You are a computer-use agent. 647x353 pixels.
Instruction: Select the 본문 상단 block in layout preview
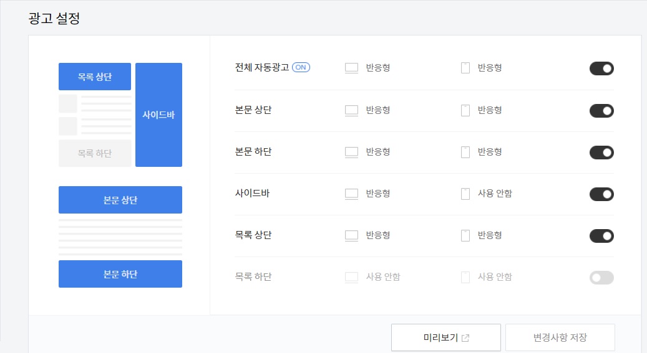pyautogui.click(x=120, y=200)
